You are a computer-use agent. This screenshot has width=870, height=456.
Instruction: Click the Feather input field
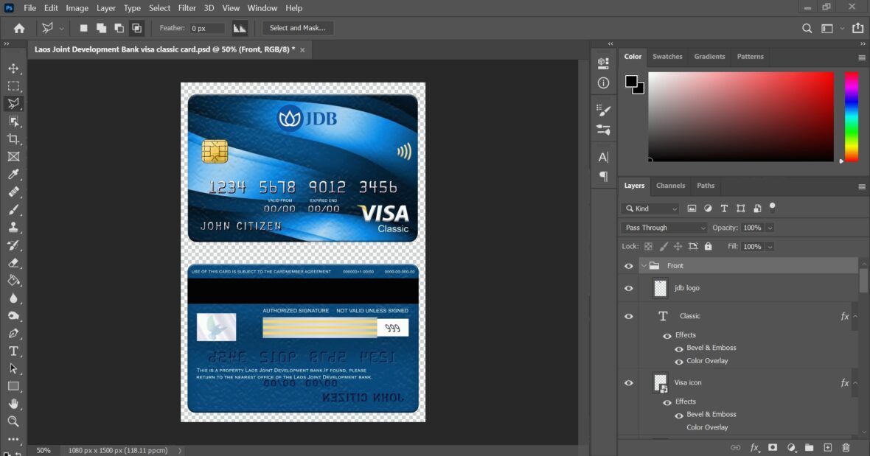pos(207,28)
